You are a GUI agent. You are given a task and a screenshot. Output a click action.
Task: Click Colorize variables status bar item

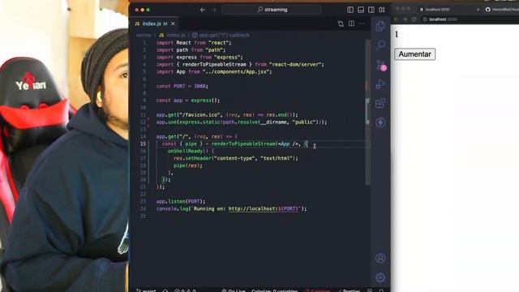(x=274, y=290)
